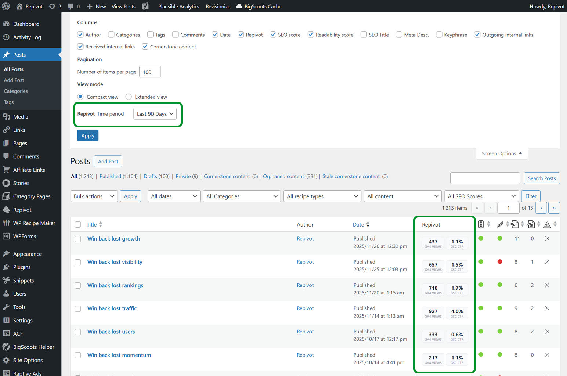Open the Bulk actions dropdown

click(x=94, y=196)
